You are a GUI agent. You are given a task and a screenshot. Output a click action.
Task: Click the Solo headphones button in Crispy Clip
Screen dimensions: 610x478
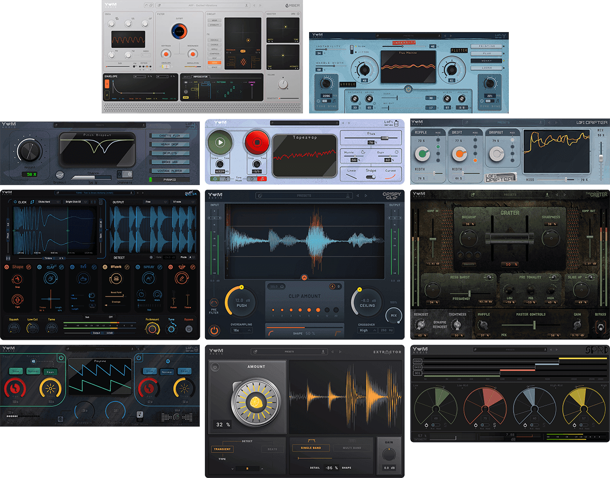click(277, 287)
